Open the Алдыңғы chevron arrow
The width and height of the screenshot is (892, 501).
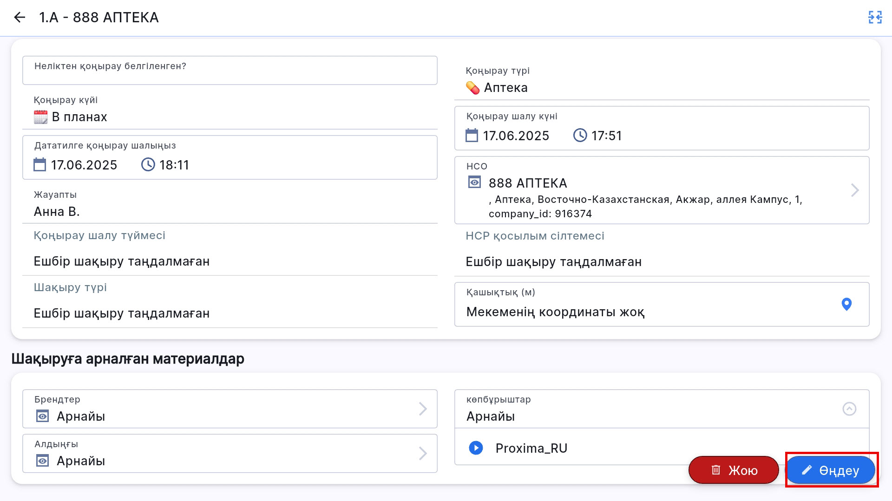(422, 454)
